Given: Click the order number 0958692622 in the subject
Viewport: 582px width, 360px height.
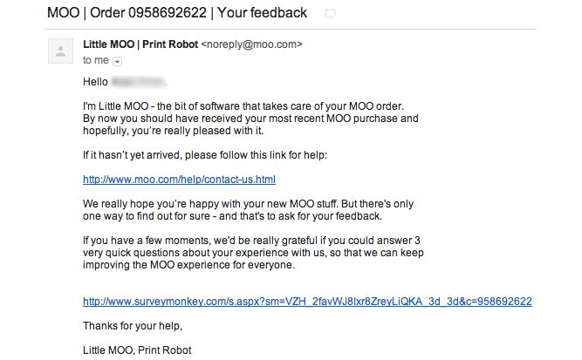Looking at the screenshot, I should click(x=168, y=13).
